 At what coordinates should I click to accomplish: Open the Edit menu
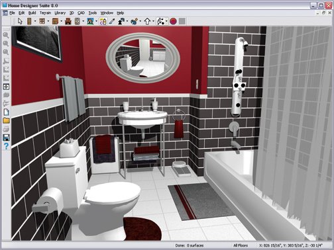(21, 13)
